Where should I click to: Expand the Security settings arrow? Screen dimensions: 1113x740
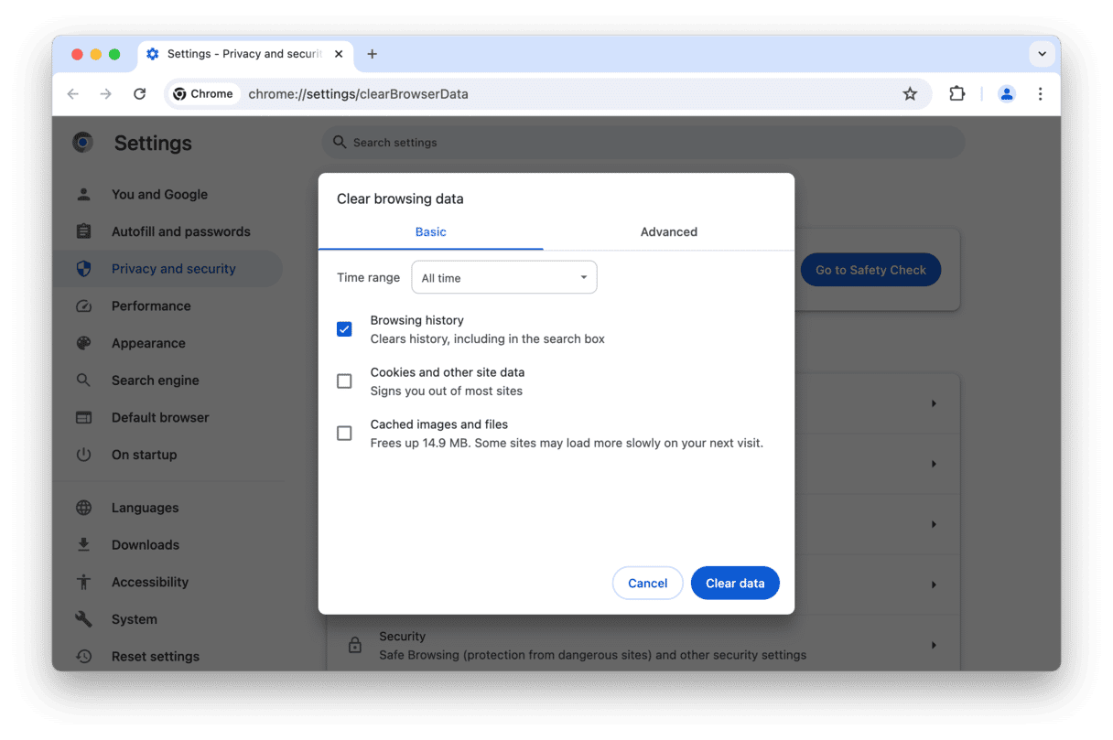pos(934,645)
